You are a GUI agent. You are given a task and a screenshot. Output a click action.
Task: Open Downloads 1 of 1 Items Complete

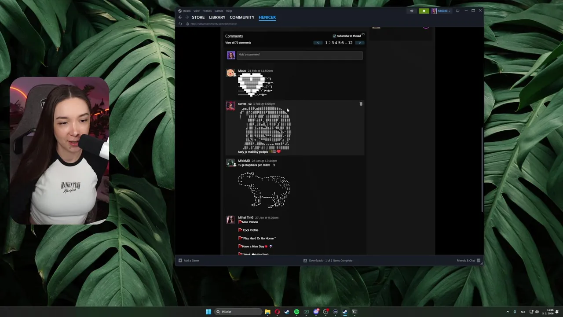pos(331,260)
